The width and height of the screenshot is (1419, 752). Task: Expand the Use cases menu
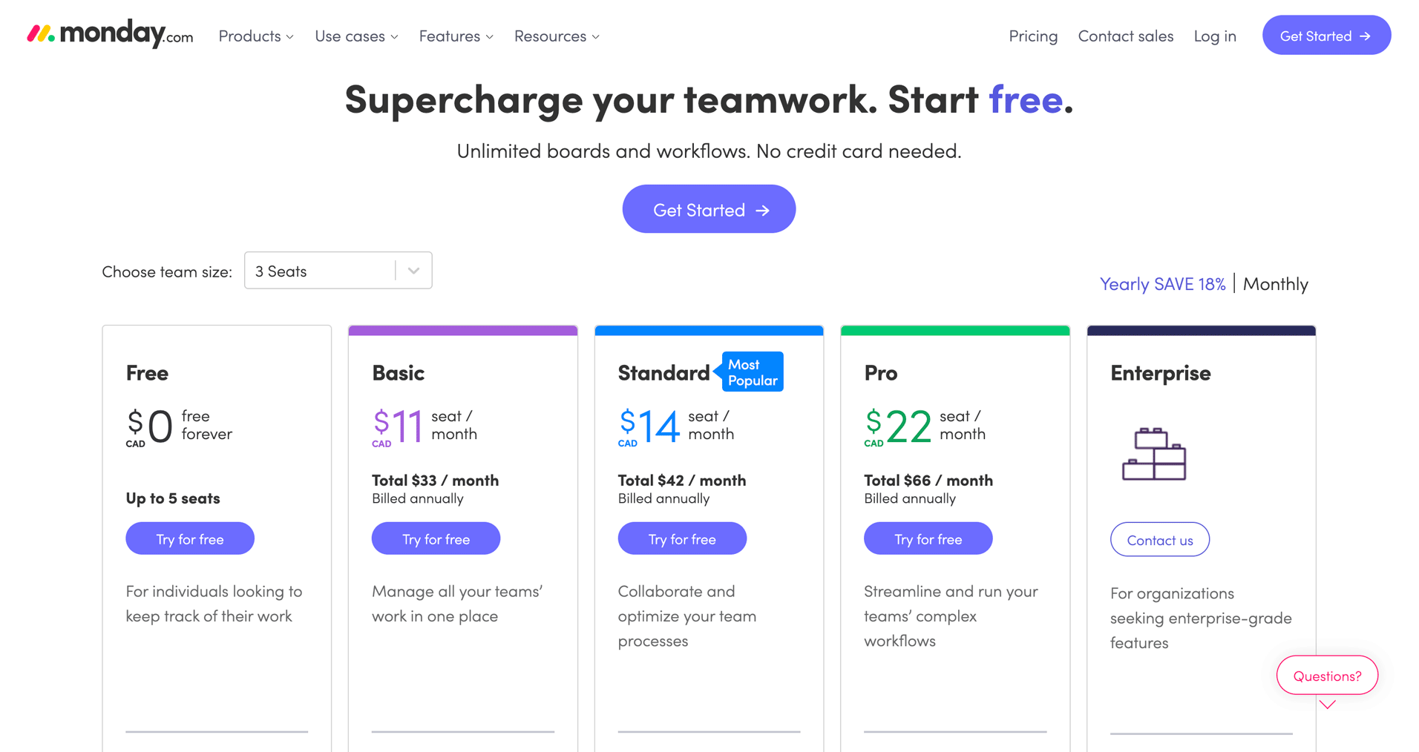pyautogui.click(x=356, y=36)
